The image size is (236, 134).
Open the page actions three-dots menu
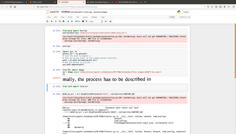[x=205, y=7]
